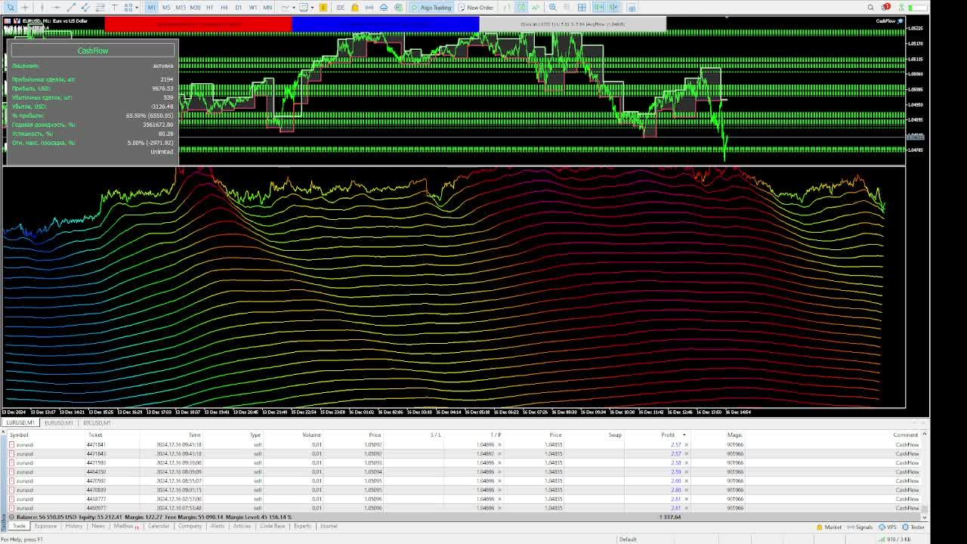Open the account notifications icon with red badge
967x544 pixels.
tap(885, 7)
